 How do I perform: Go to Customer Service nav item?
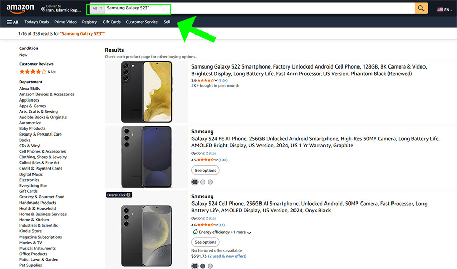142,22
